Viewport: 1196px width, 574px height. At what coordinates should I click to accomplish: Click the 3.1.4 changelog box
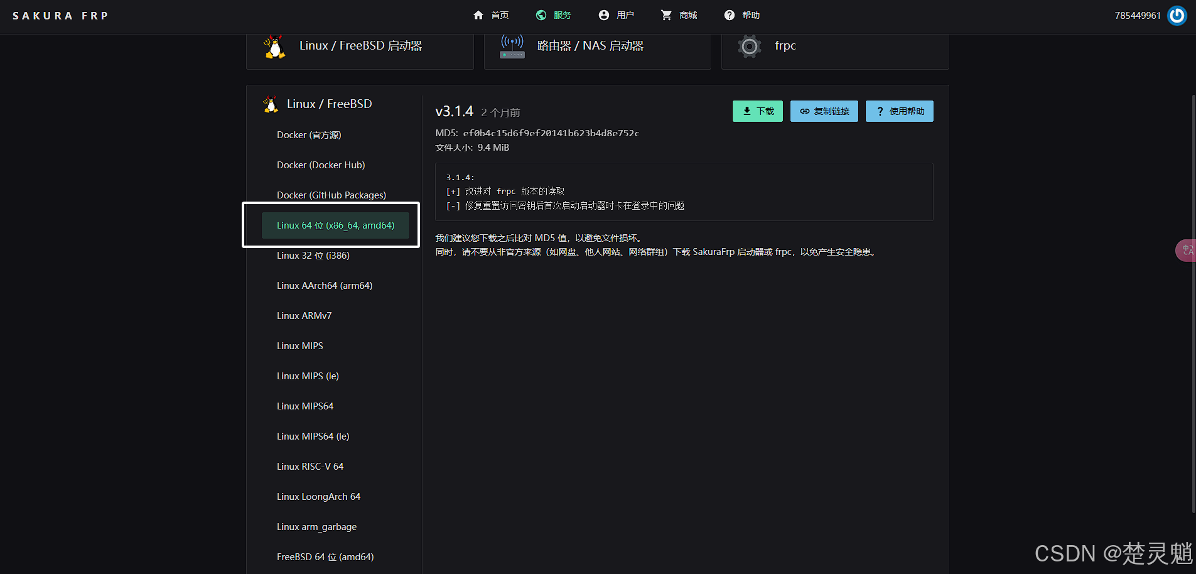point(684,192)
